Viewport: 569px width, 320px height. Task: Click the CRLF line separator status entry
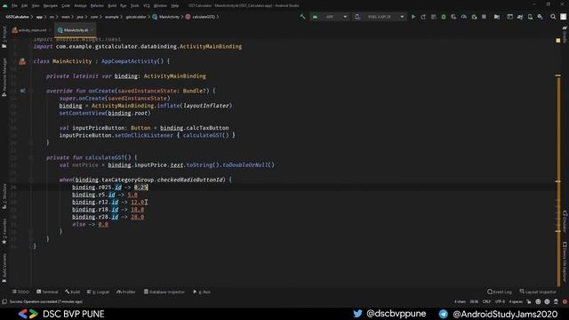point(486,301)
